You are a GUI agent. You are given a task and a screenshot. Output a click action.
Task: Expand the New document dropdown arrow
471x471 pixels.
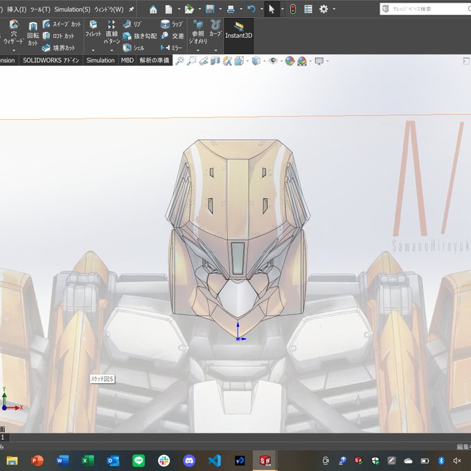tap(179, 9)
